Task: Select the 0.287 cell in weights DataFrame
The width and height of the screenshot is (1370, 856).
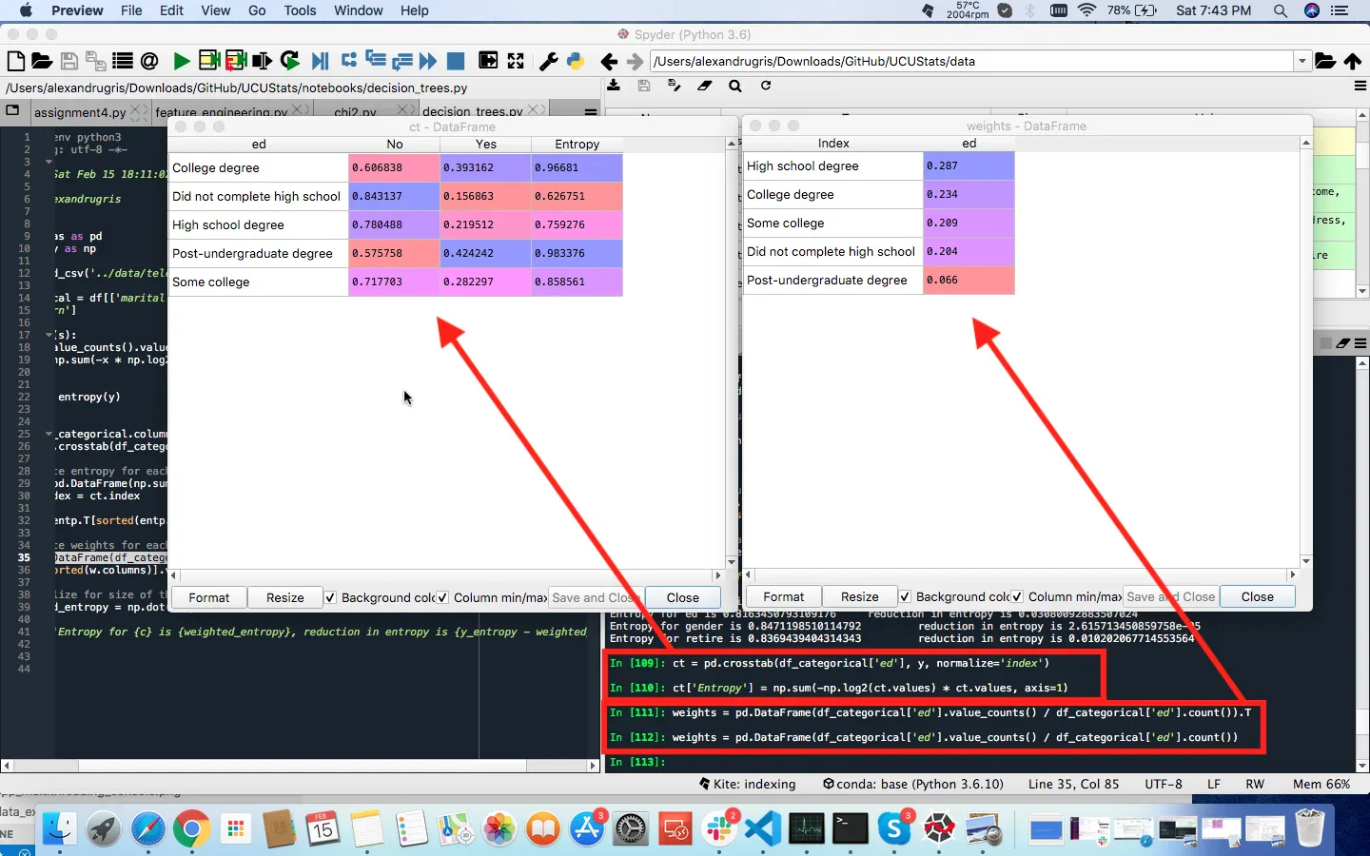Action: point(969,165)
